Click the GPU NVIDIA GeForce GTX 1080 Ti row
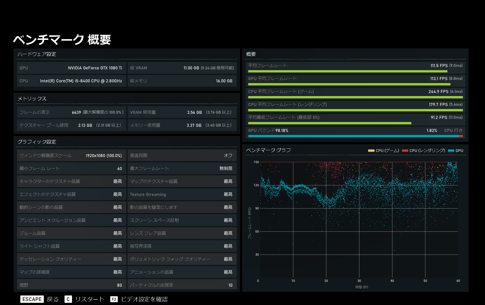This screenshot has height=305, width=485. point(71,68)
